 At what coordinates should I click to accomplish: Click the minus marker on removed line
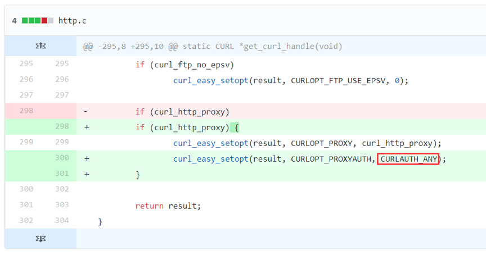(85, 111)
